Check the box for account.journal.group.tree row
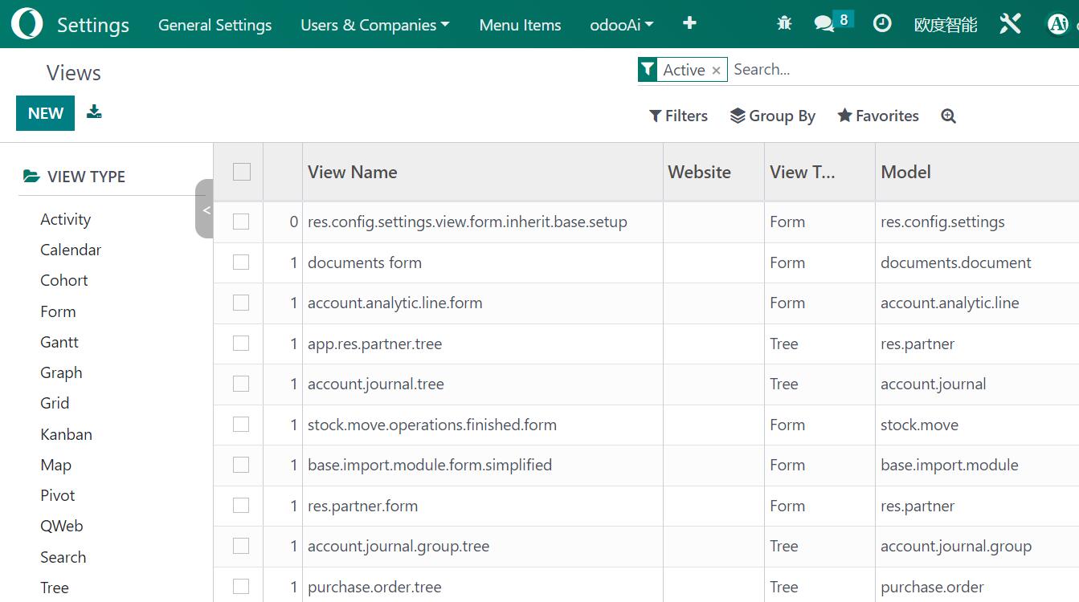This screenshot has width=1079, height=602. (241, 546)
